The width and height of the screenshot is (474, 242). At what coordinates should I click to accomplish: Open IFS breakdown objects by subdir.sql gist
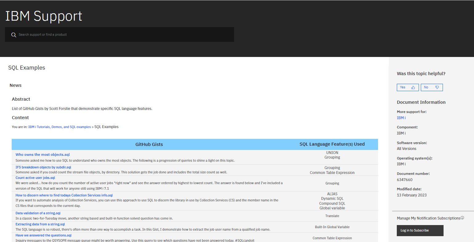43,167
